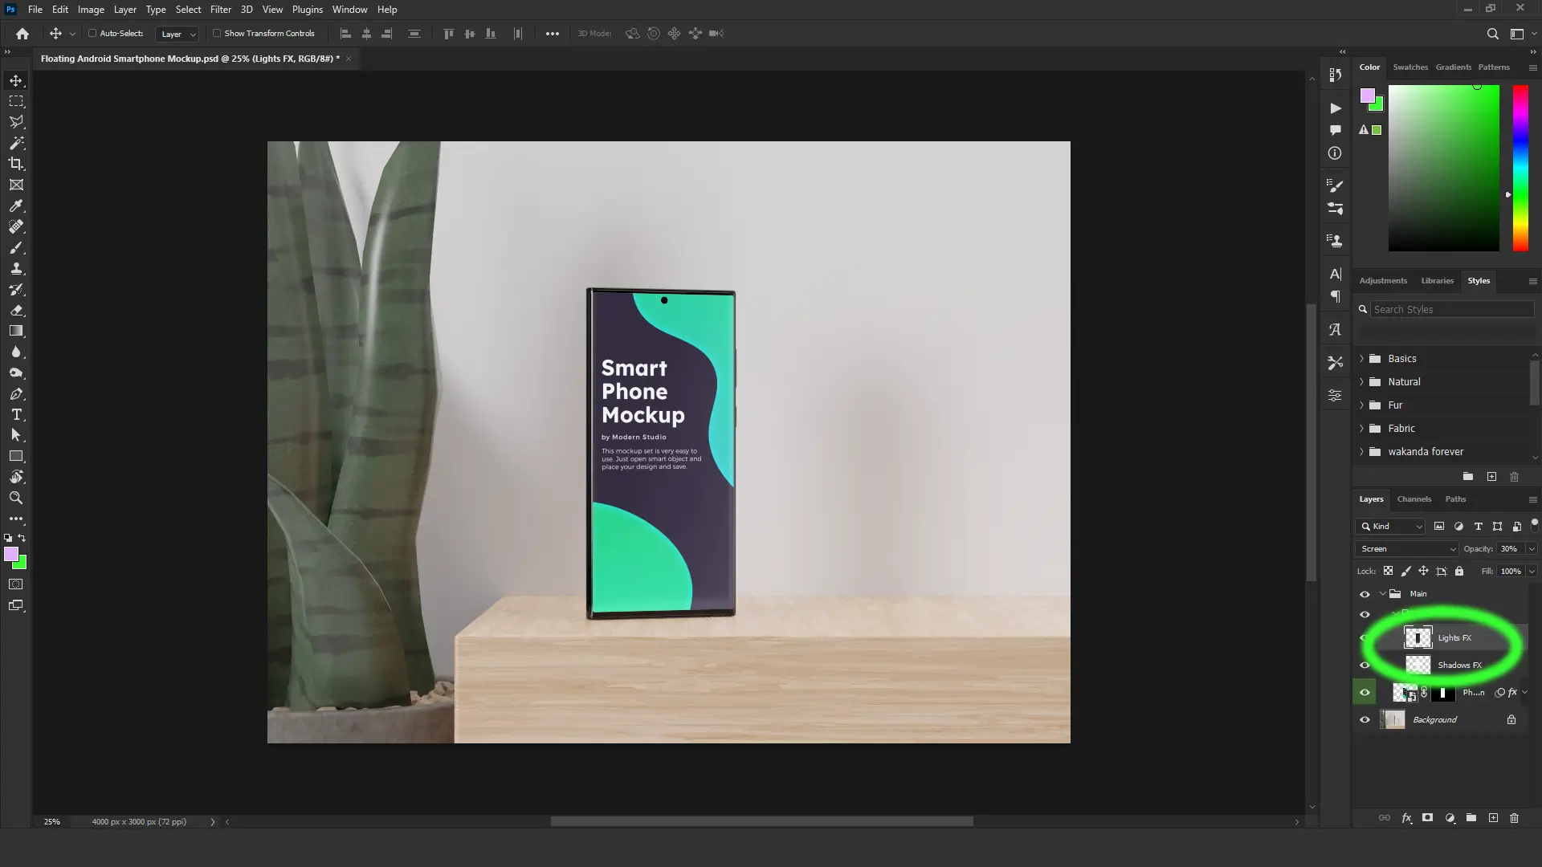Select the Magic Wand tool
This screenshot has height=867, width=1542.
(16, 143)
